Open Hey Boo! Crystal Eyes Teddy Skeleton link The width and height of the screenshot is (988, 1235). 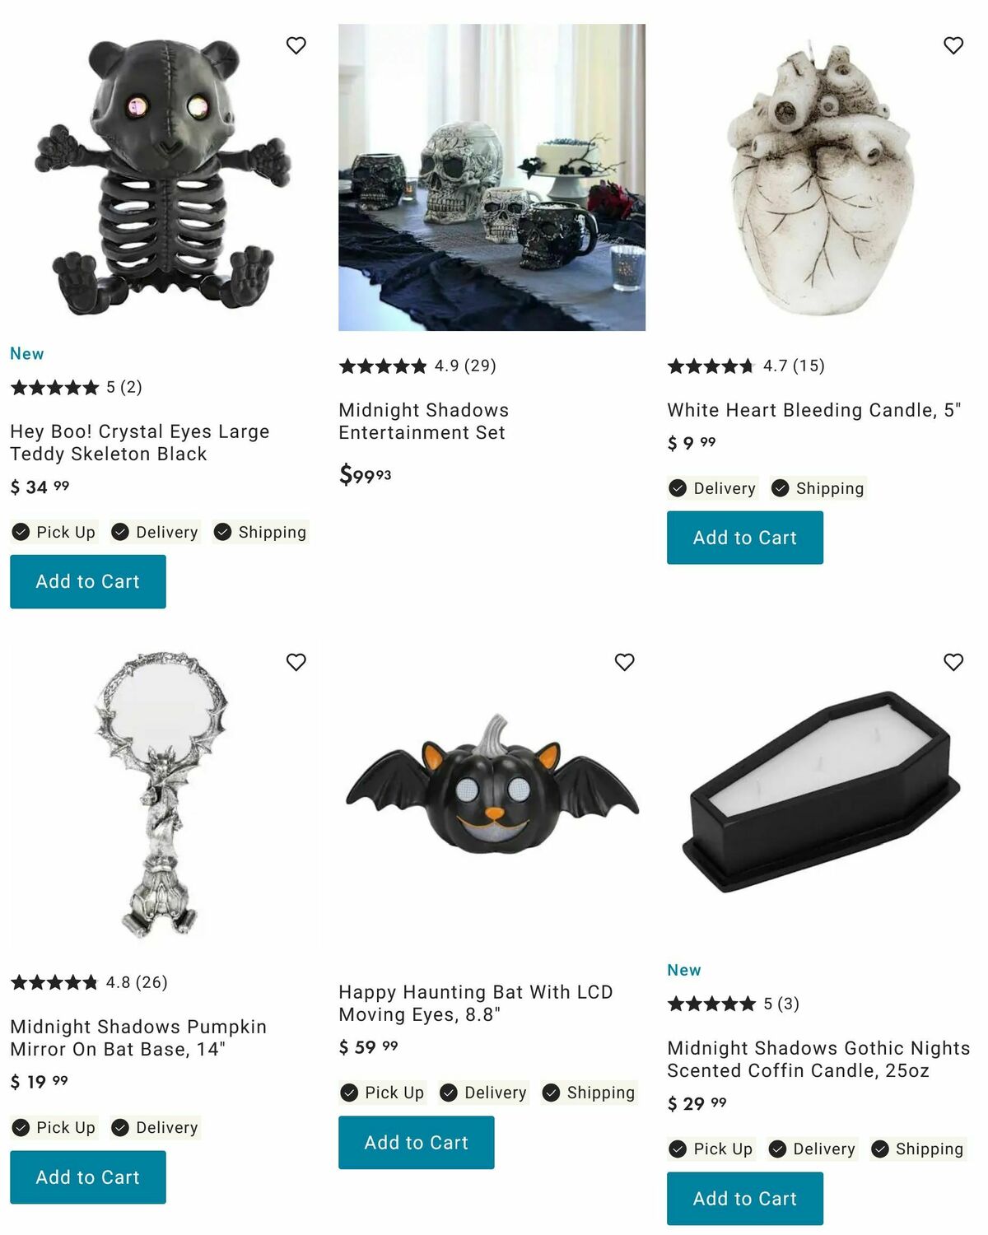(x=140, y=443)
